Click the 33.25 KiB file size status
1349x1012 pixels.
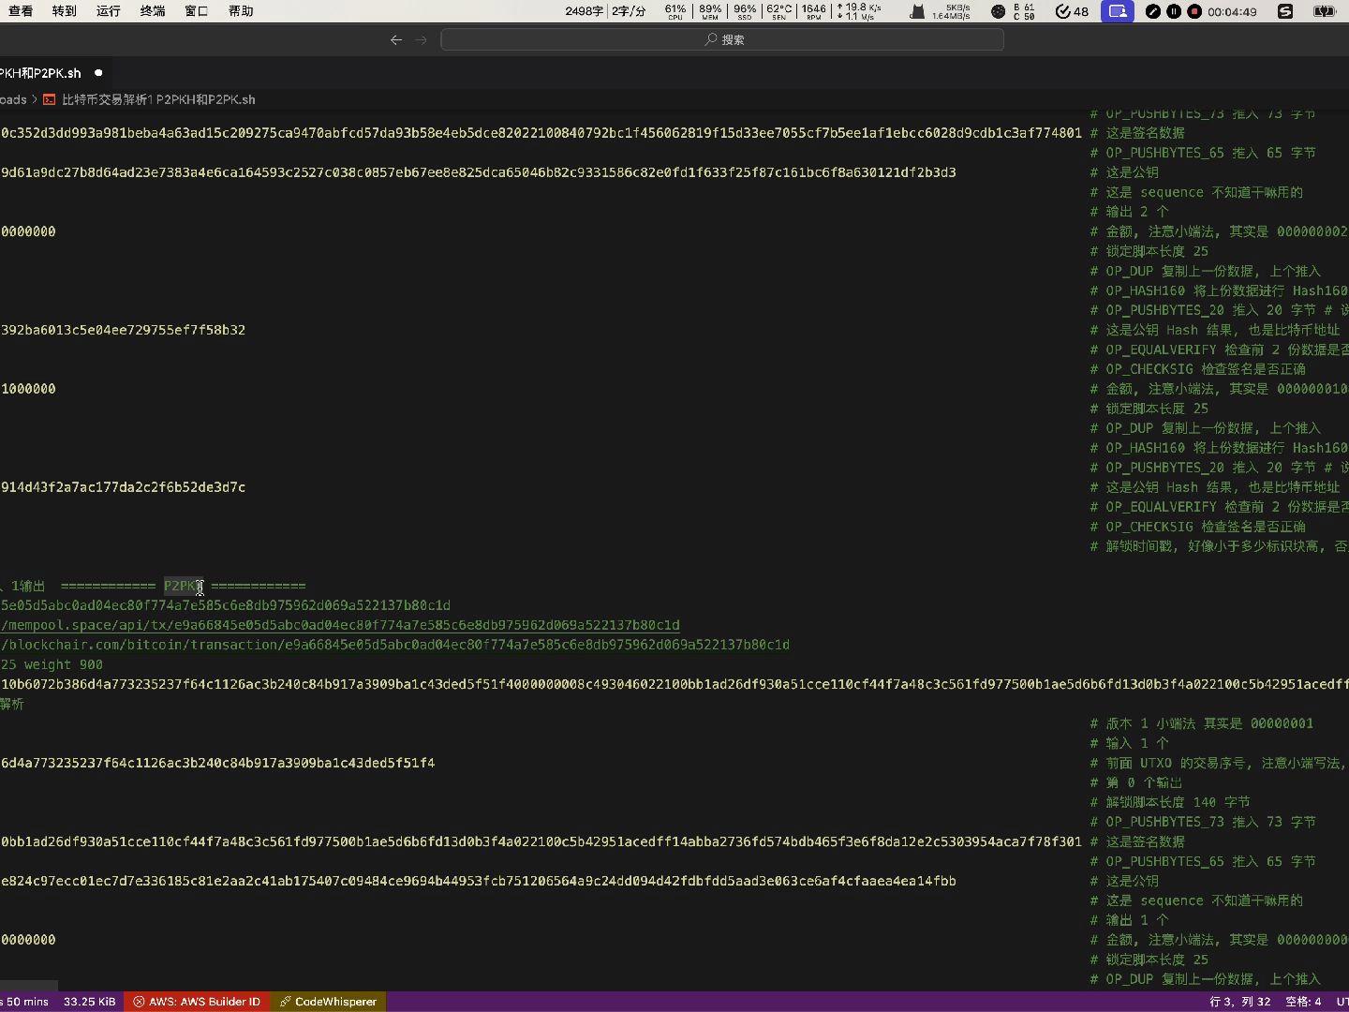[90, 1002]
